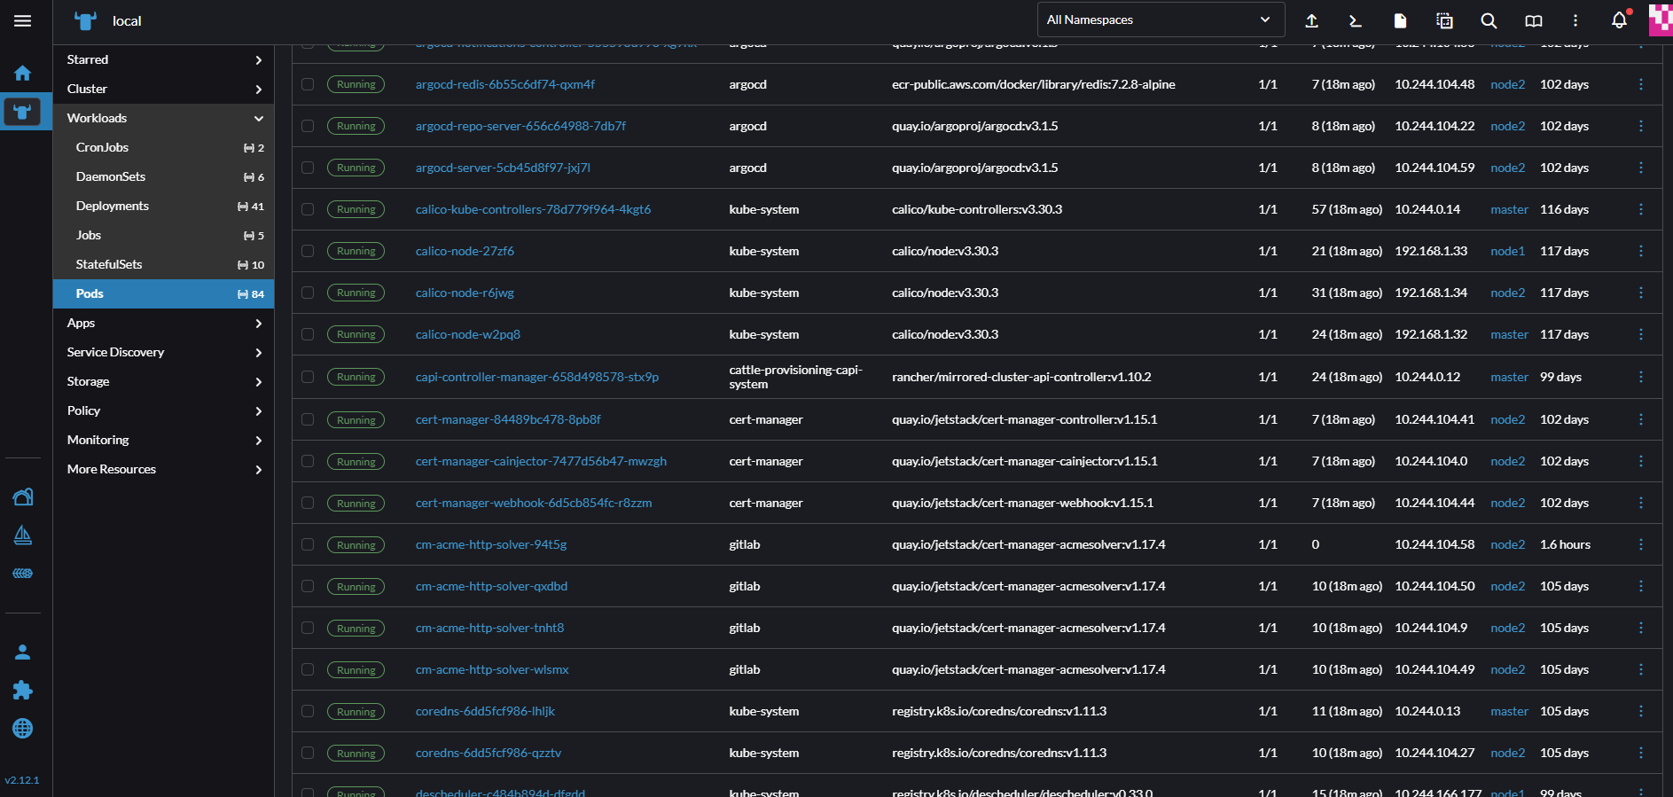The image size is (1673, 797).
Task: Open the hamburger navigation menu
Action: click(22, 20)
